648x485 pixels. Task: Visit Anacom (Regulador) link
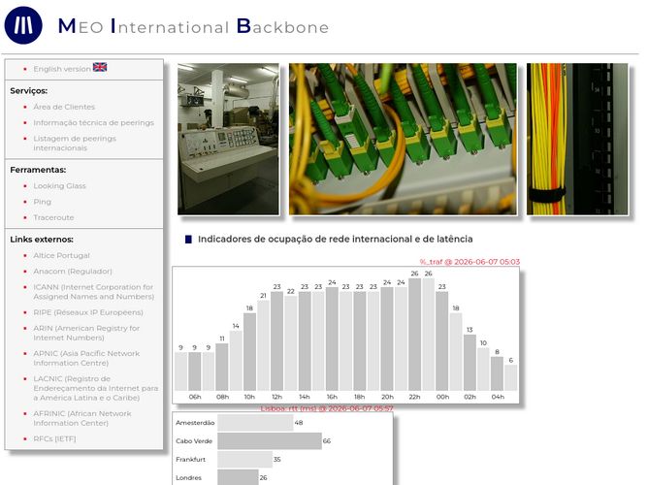point(73,271)
